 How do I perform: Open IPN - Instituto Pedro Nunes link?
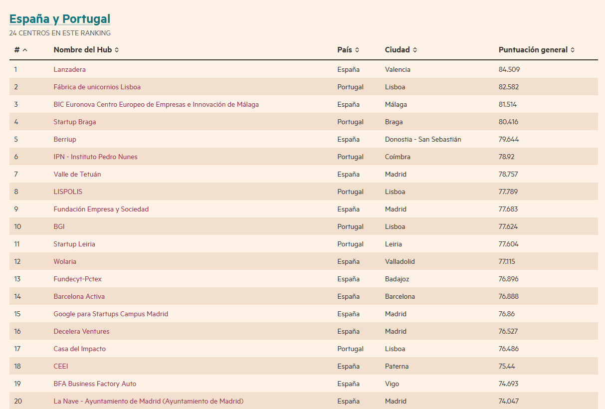point(95,157)
